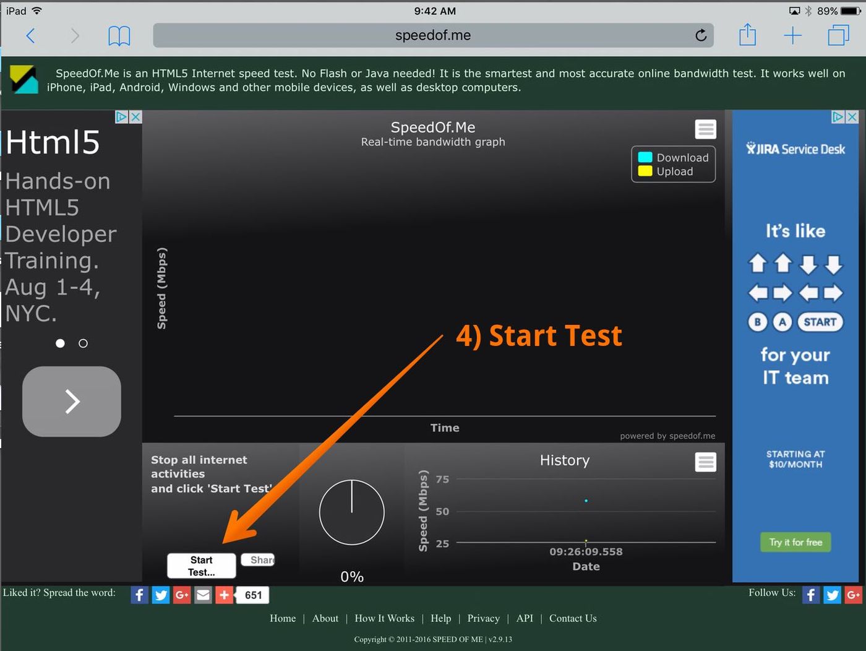Open the How It Works link
The width and height of the screenshot is (866, 651).
coord(384,618)
